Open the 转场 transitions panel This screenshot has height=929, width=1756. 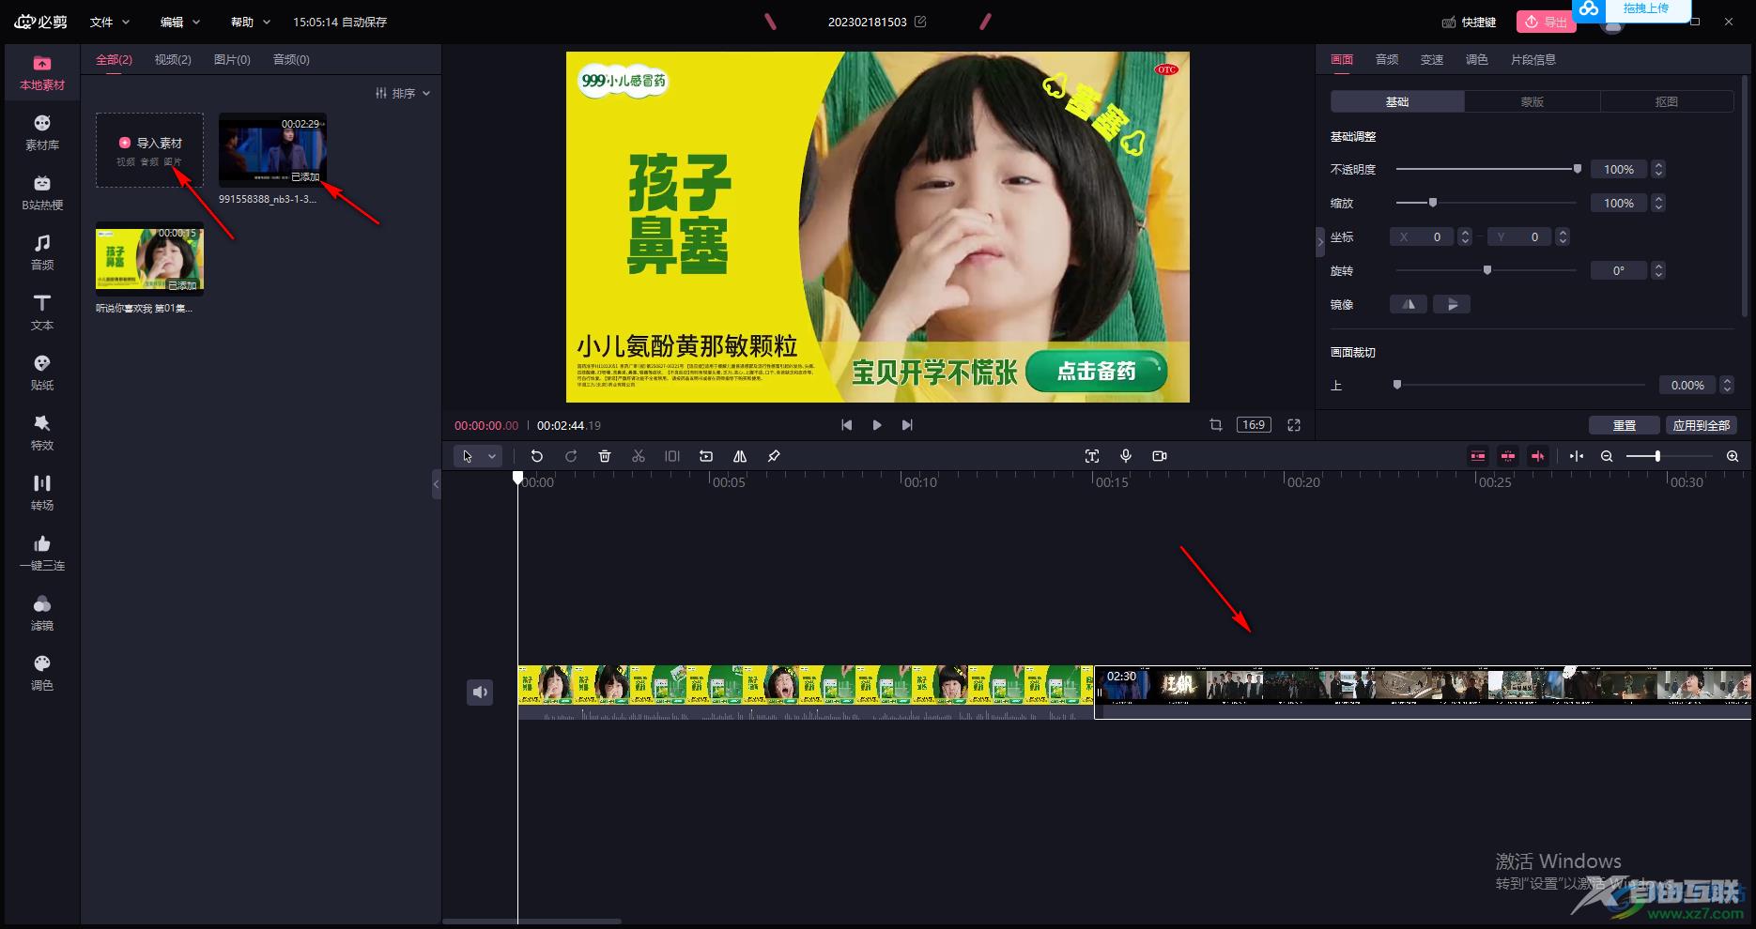click(42, 494)
